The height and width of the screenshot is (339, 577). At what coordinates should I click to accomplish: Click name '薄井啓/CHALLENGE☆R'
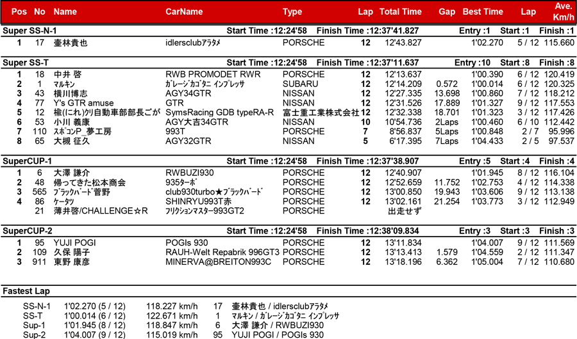[x=101, y=211]
